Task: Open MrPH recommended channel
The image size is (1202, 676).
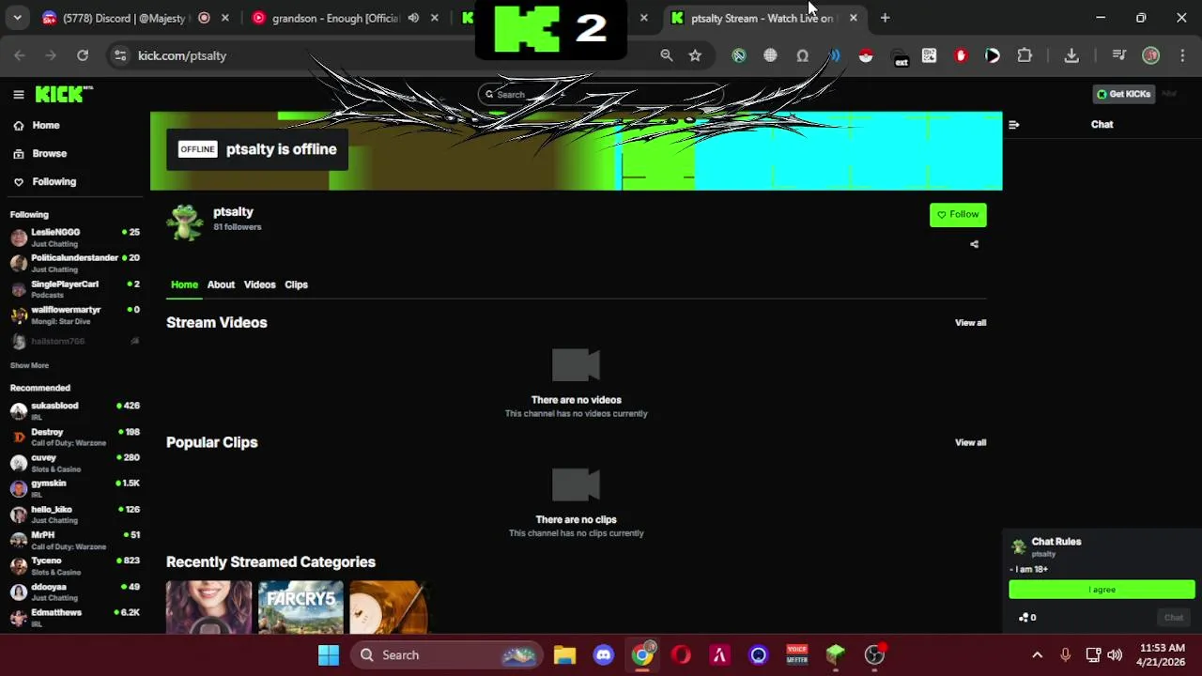Action: point(75,540)
